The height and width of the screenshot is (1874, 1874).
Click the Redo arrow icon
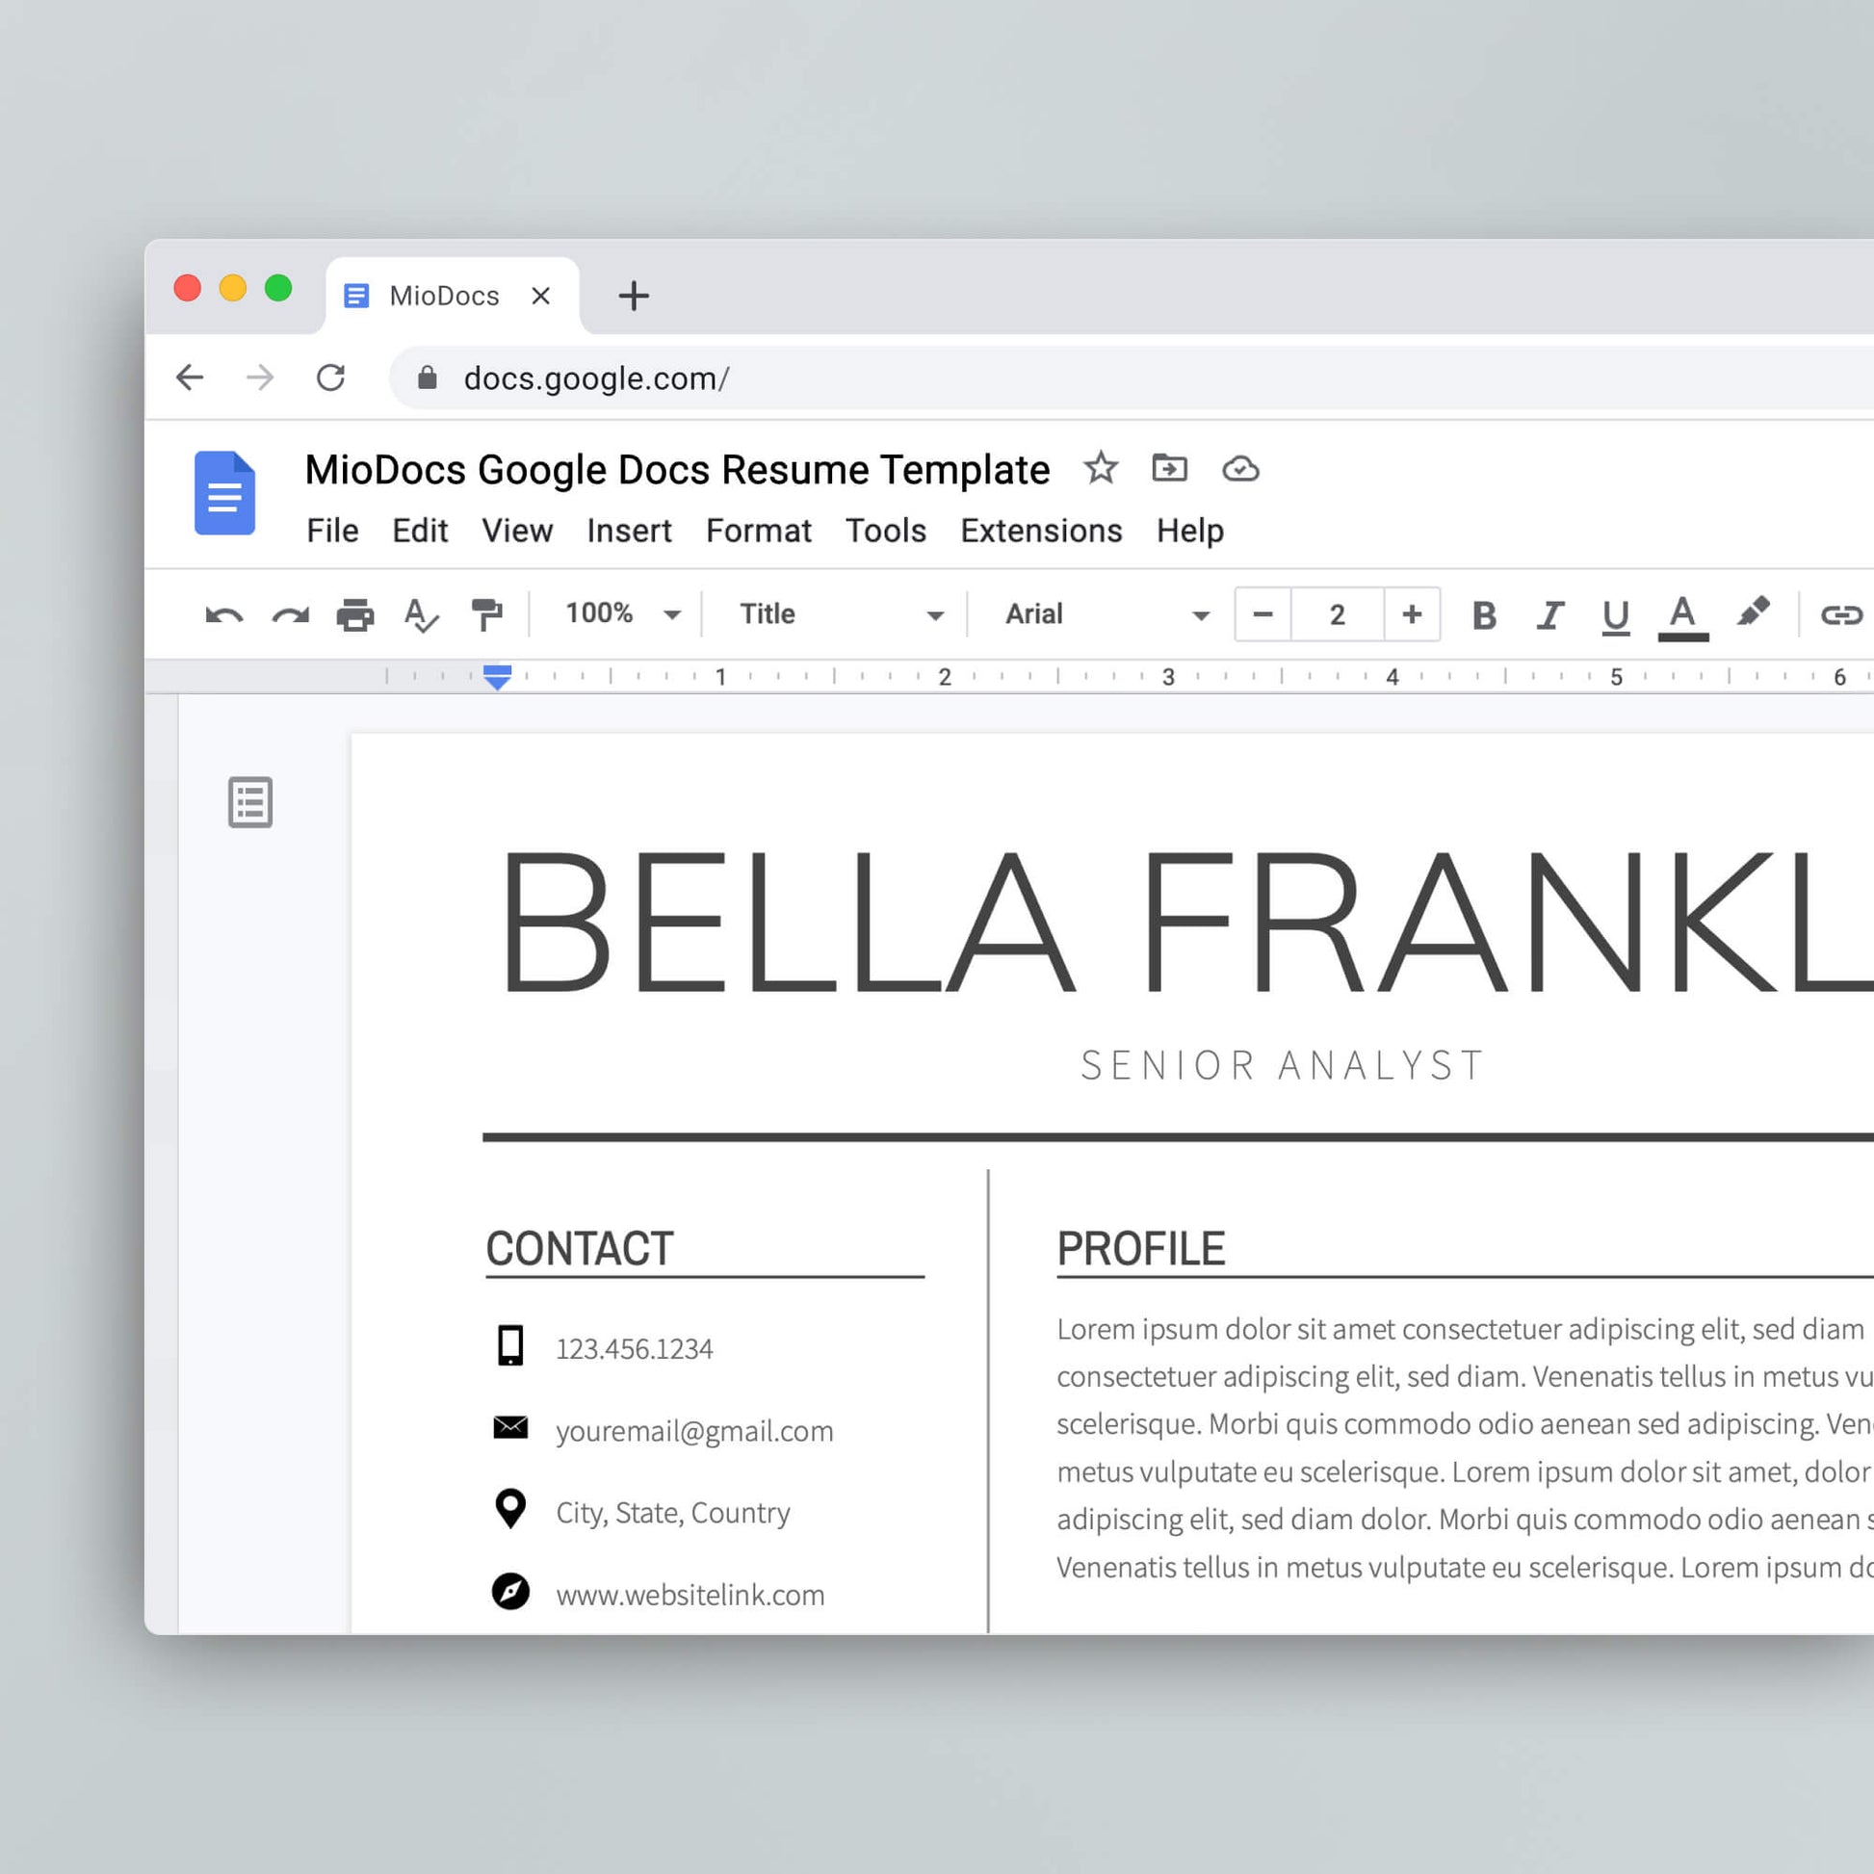tap(290, 615)
